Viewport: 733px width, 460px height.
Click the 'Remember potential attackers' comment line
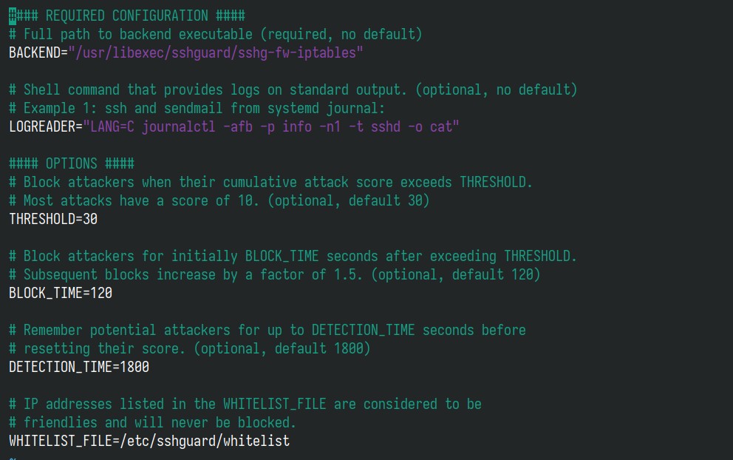click(x=267, y=329)
